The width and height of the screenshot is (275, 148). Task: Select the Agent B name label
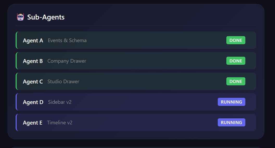pos(33,61)
